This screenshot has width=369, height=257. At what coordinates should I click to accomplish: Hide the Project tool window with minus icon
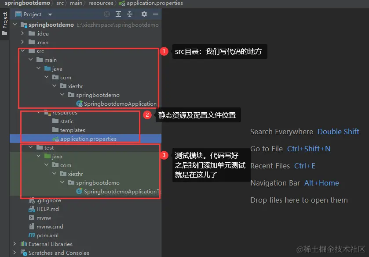tap(156, 14)
